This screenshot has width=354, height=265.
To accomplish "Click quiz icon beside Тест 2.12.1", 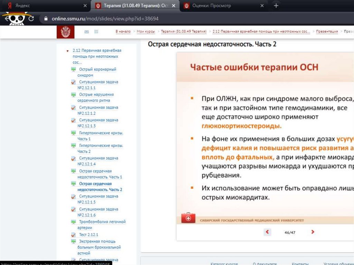I will pos(73,235).
